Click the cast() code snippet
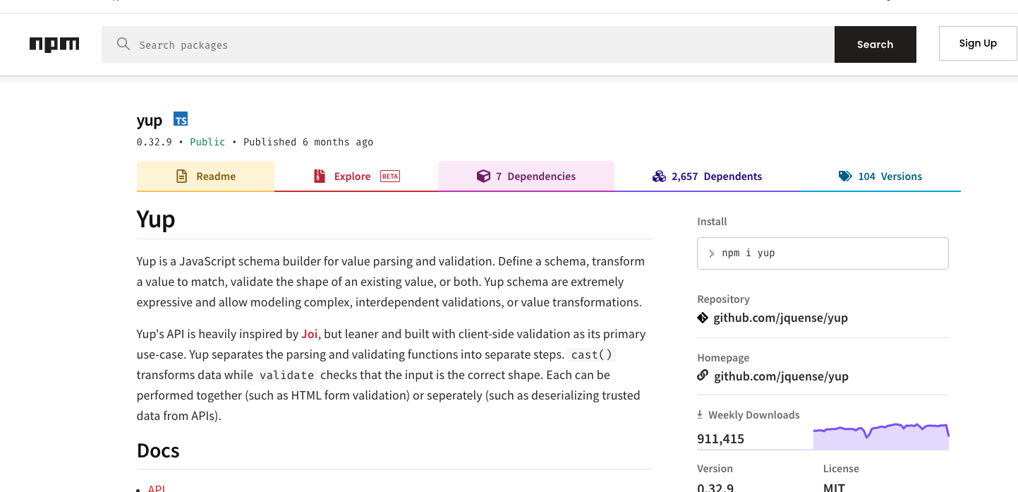Viewport: 1018px width, 492px height. [x=591, y=354]
